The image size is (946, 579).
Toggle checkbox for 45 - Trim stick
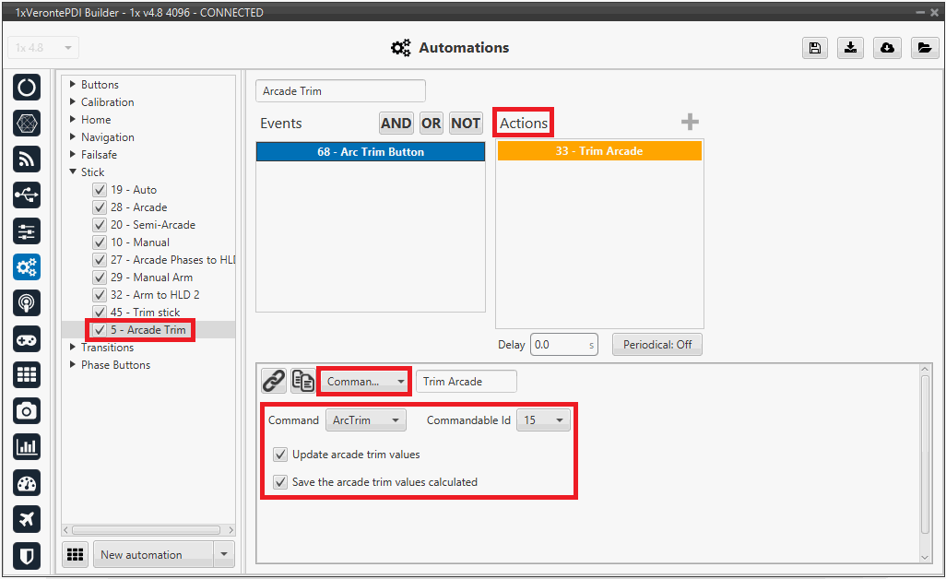[x=100, y=313]
